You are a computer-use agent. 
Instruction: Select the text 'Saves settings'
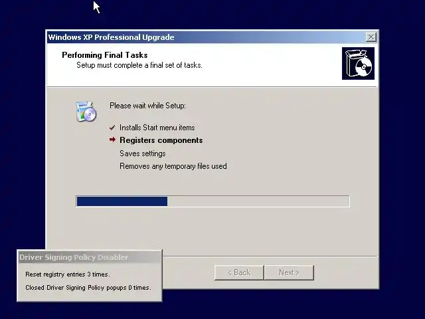pyautogui.click(x=143, y=154)
